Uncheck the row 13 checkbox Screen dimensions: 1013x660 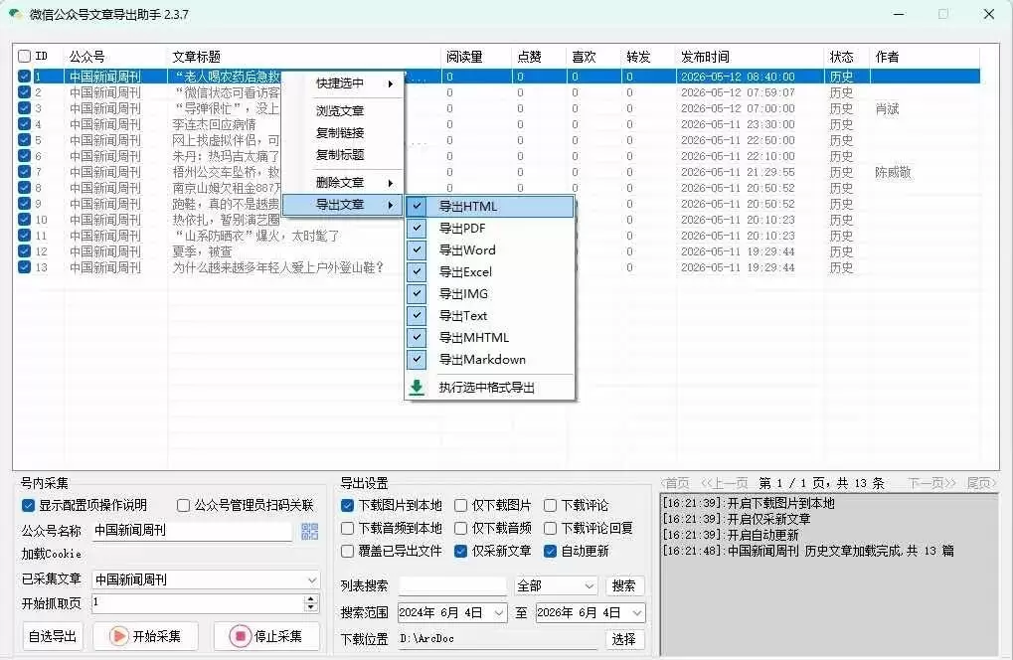[x=25, y=266]
